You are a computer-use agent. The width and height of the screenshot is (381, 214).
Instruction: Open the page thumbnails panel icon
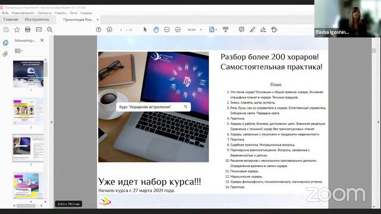5,43
